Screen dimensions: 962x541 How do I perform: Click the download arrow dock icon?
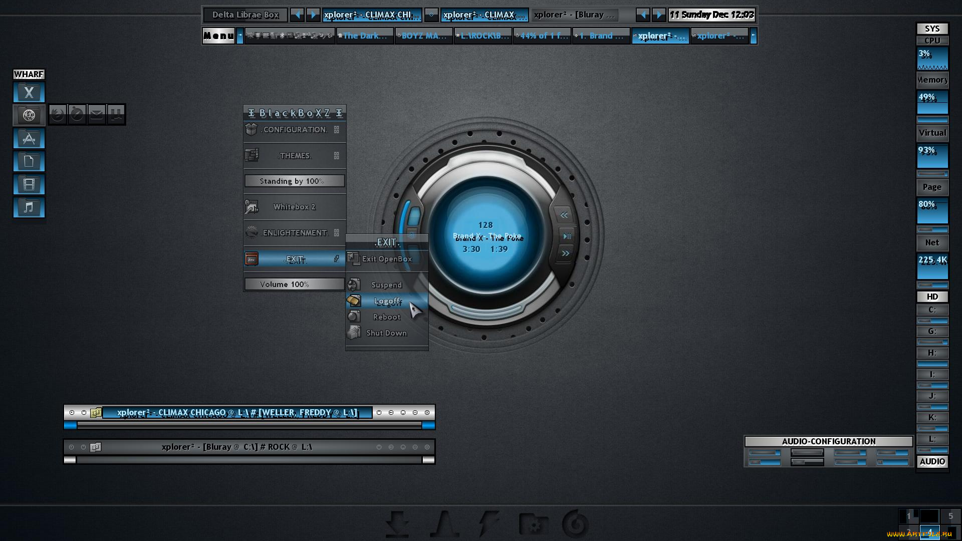398,524
